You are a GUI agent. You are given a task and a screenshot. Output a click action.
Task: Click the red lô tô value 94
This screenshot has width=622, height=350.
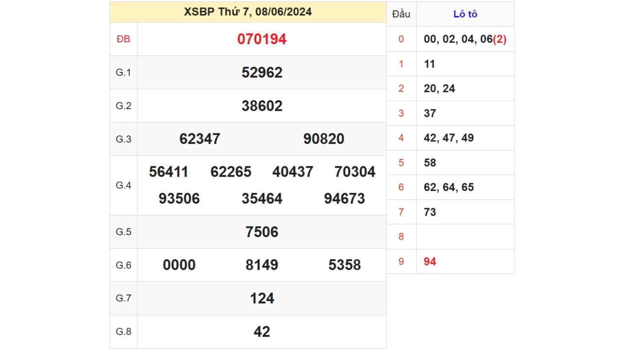(x=430, y=262)
